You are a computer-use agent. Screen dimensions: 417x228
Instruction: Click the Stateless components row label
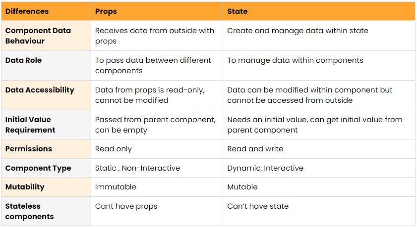coord(30,211)
